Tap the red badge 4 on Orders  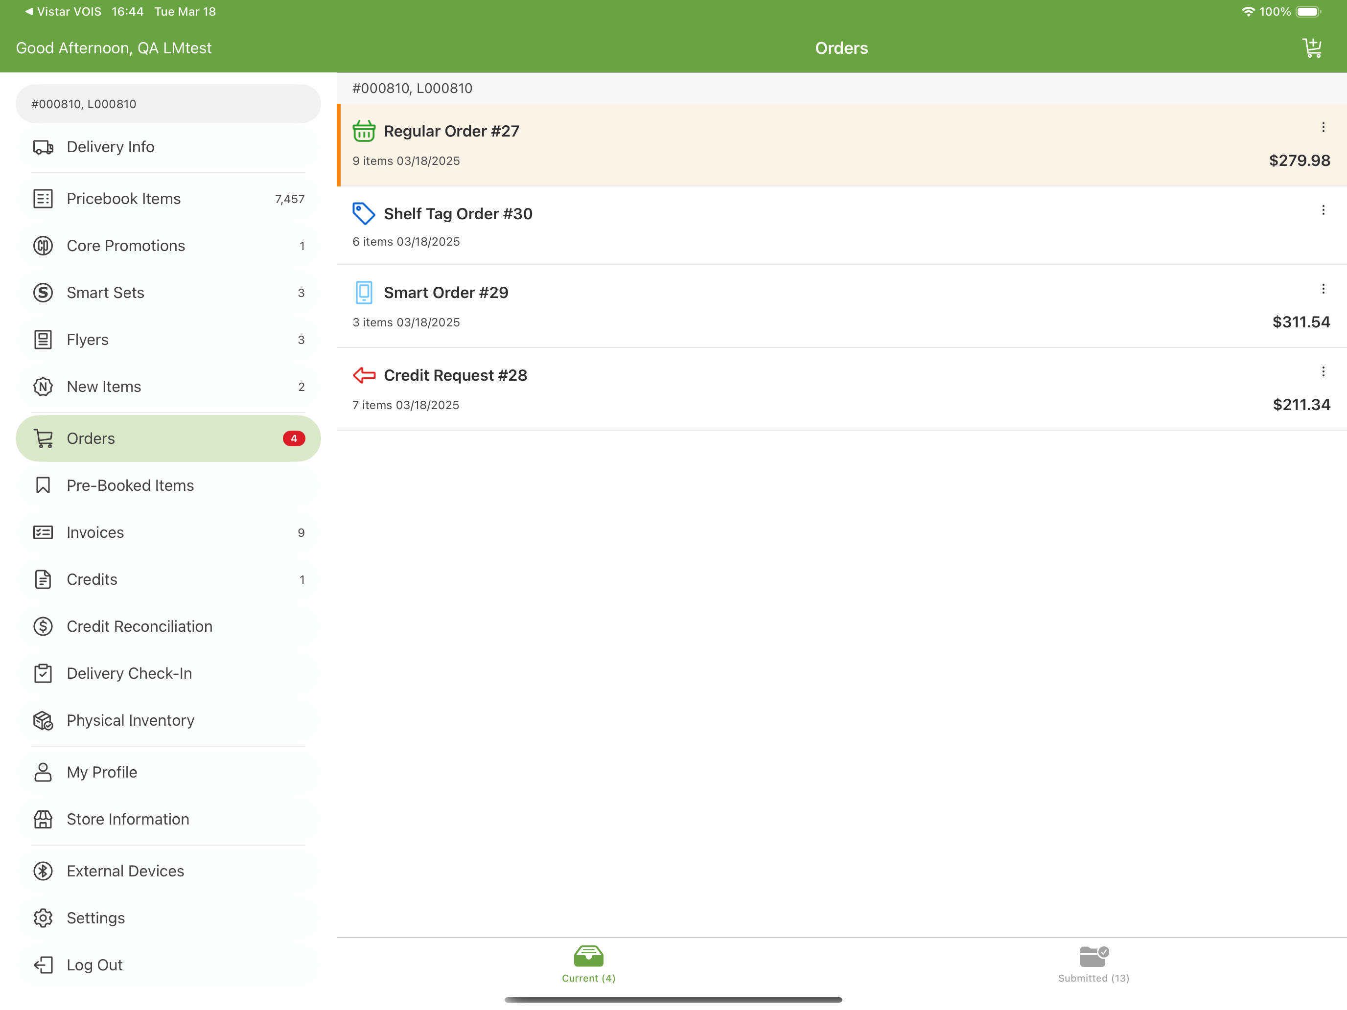point(294,438)
